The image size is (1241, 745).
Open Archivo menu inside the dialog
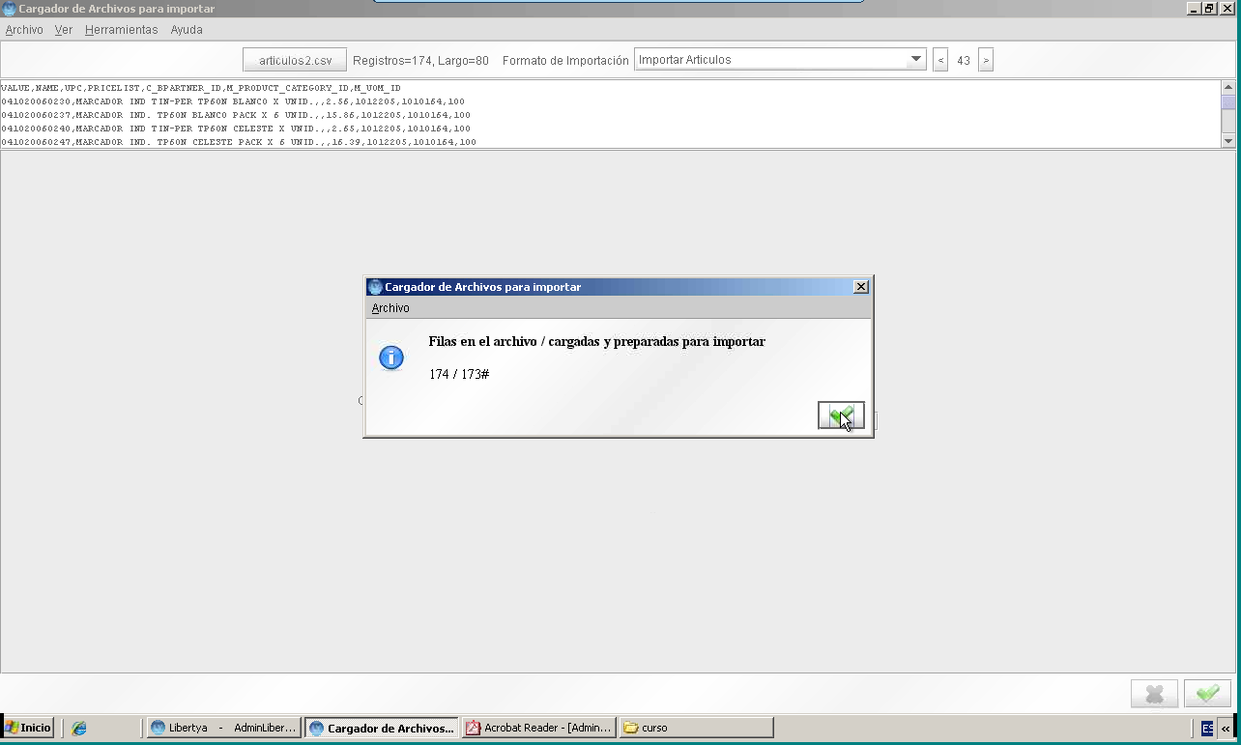pos(390,308)
